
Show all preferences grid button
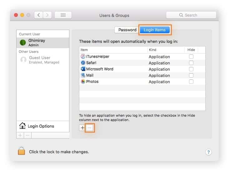click(x=63, y=15)
